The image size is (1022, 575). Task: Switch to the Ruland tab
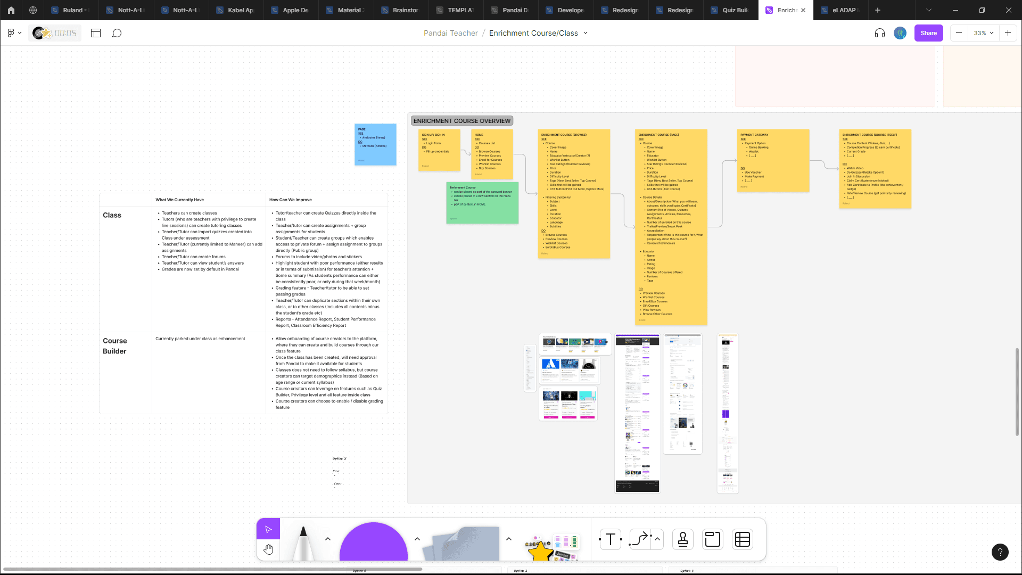coord(71,10)
